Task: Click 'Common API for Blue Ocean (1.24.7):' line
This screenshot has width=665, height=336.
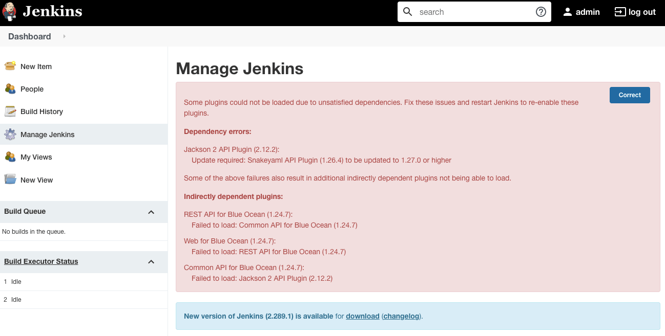Action: 244,267
